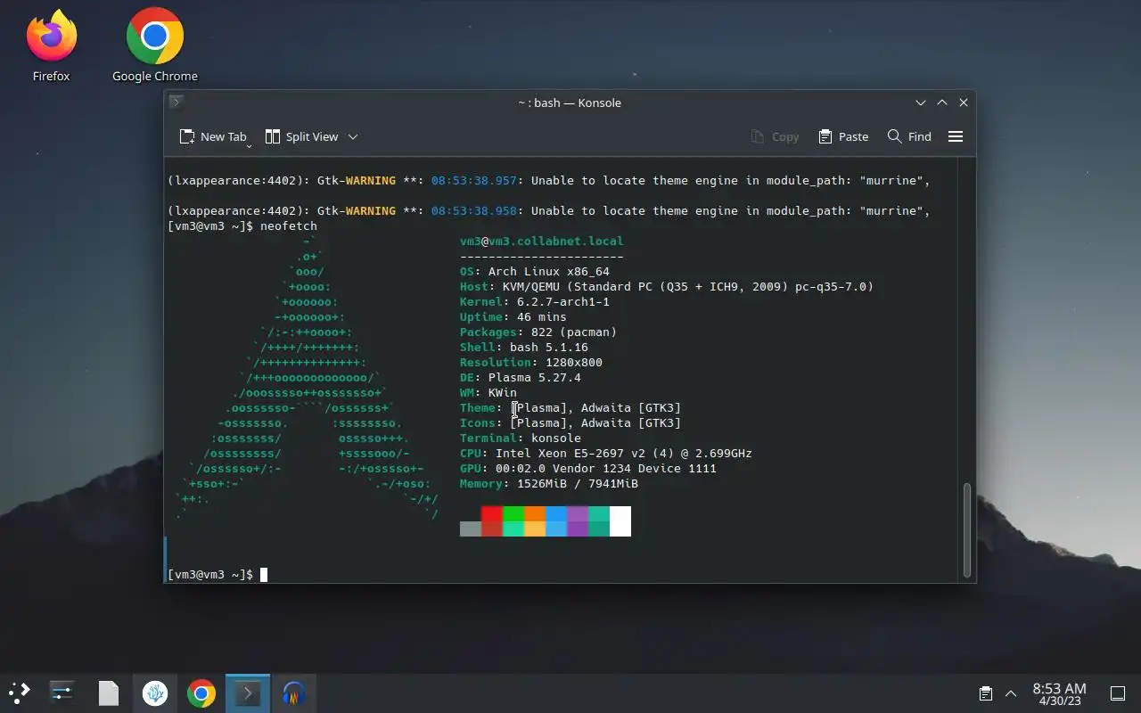Click the Konsole vertical scrollbar handle

(x=966, y=530)
